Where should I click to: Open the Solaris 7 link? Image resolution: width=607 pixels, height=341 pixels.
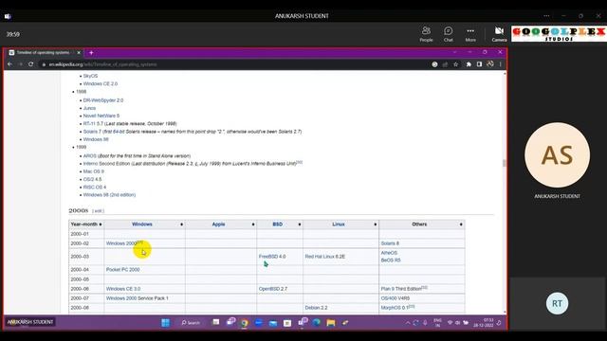tap(92, 132)
